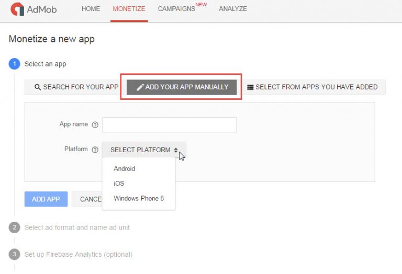Pick iOS in the platform list

point(119,184)
